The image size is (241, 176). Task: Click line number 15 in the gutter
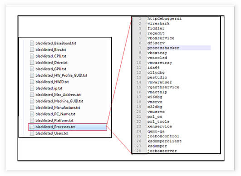(x=139, y=88)
